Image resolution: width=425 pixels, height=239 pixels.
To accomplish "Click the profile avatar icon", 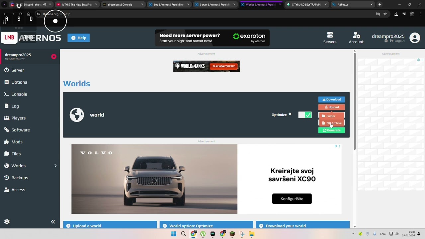I will [x=415, y=38].
